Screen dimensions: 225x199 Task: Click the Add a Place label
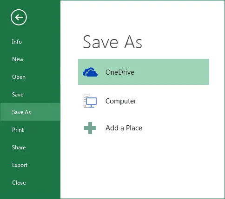point(124,128)
